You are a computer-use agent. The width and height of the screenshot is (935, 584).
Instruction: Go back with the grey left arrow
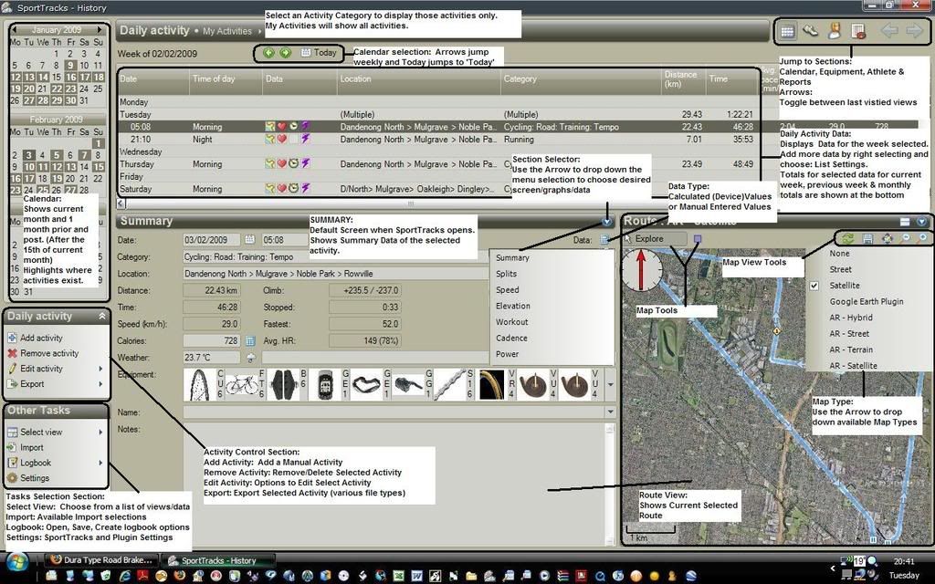click(889, 31)
